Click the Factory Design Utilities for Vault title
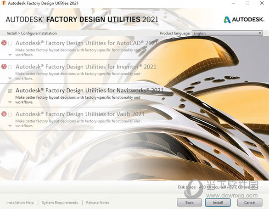This screenshot has height=209, width=269. [x=80, y=114]
